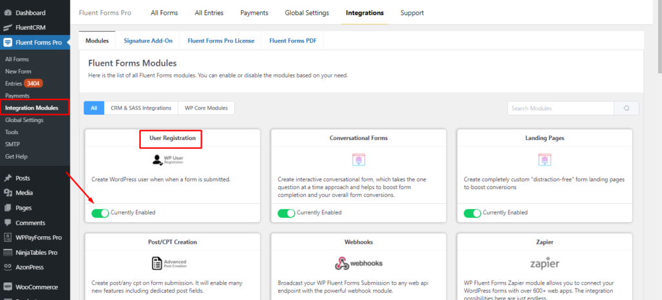Open Support in top navigation
Screen dimensions: 662x300
coord(412,13)
